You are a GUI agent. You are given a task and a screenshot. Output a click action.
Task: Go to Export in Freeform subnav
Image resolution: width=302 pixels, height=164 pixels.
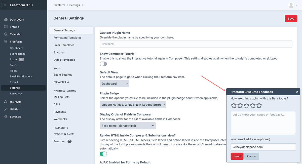(x=14, y=82)
